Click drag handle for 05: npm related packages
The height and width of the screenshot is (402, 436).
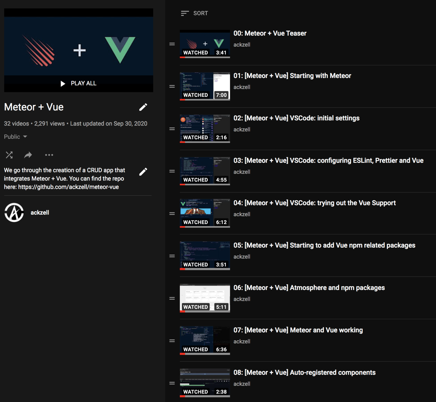pyautogui.click(x=172, y=256)
